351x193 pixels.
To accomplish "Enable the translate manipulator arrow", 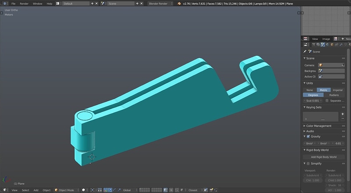I will 110,190.
